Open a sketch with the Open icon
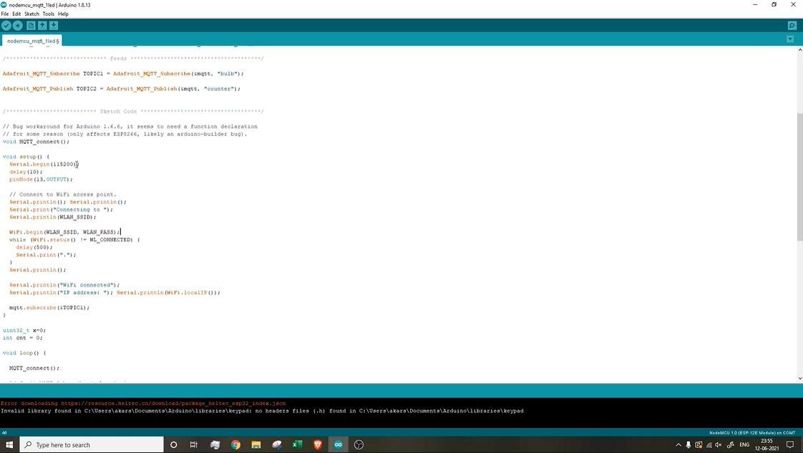This screenshot has width=803, height=453. pos(42,26)
